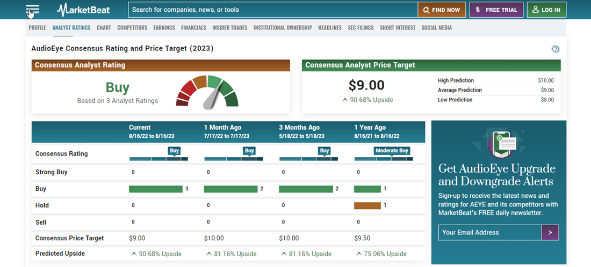Viewport: 591px width, 267px height.
Task: Open the Competitors tab
Action: pos(132,28)
